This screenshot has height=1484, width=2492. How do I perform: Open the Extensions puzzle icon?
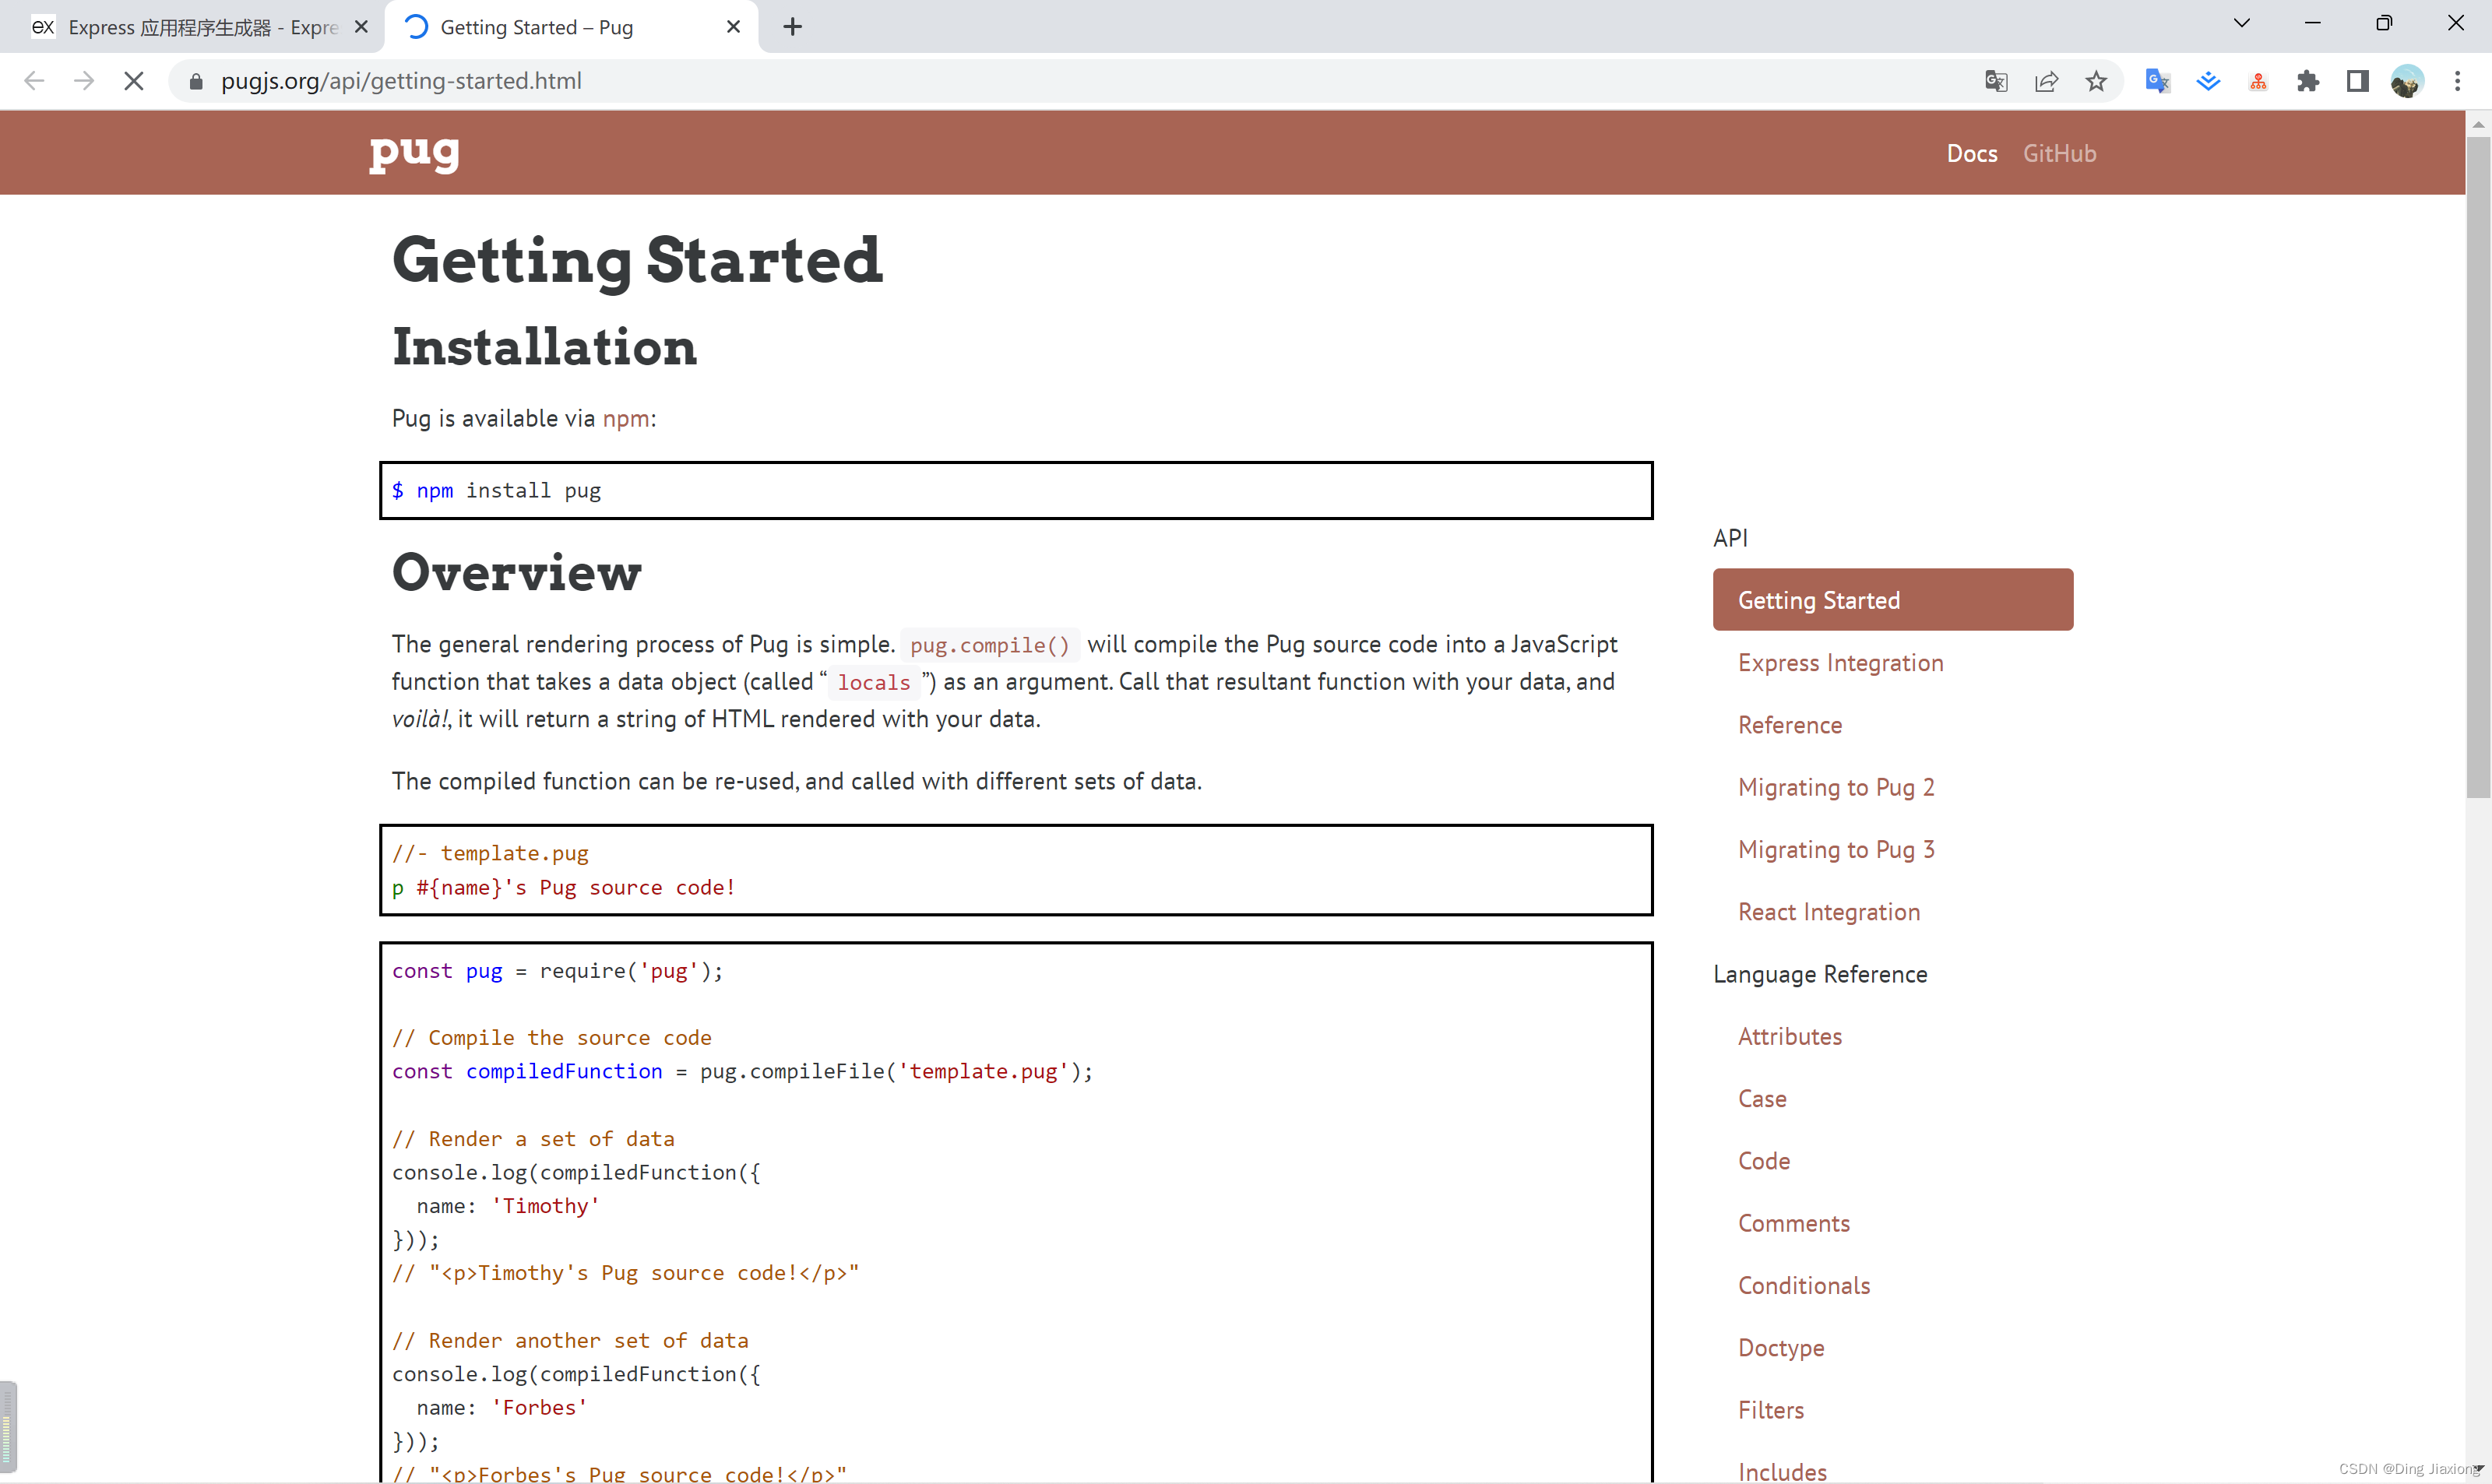click(x=2308, y=81)
